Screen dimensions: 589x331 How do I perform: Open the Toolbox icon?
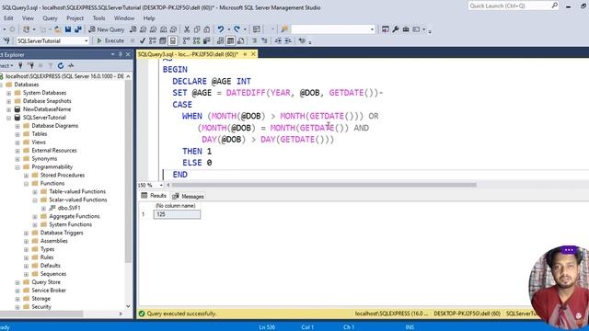coord(406,29)
